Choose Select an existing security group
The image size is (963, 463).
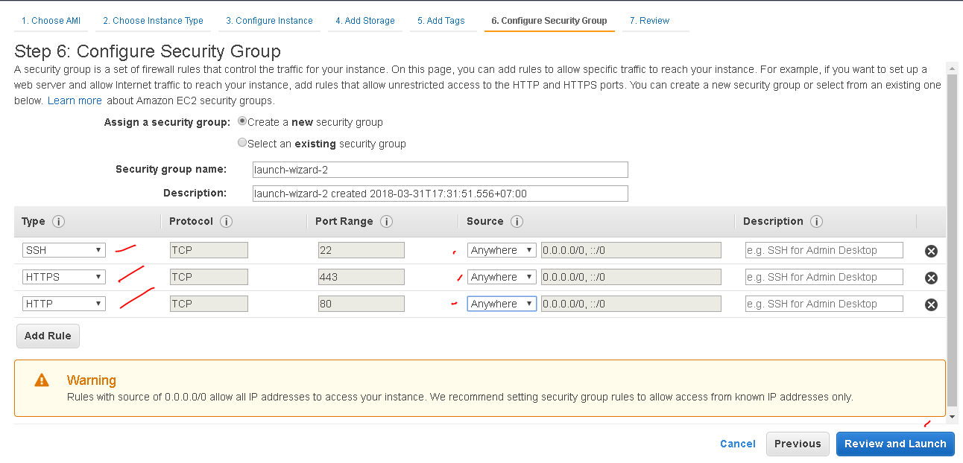pyautogui.click(x=242, y=143)
